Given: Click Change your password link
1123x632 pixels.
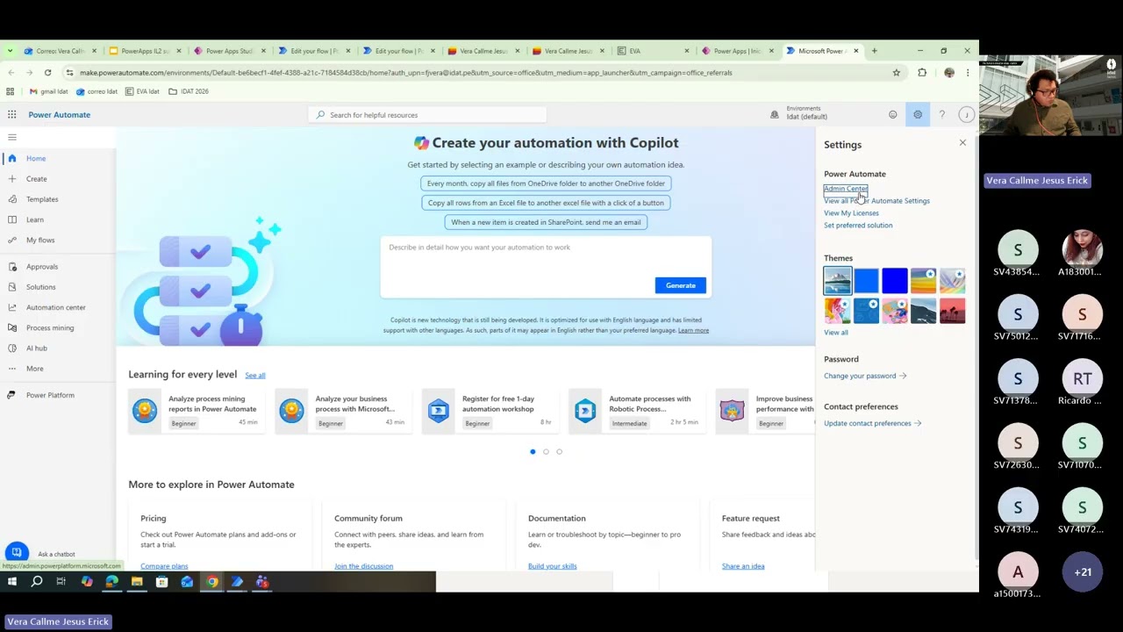Looking at the screenshot, I should point(865,376).
